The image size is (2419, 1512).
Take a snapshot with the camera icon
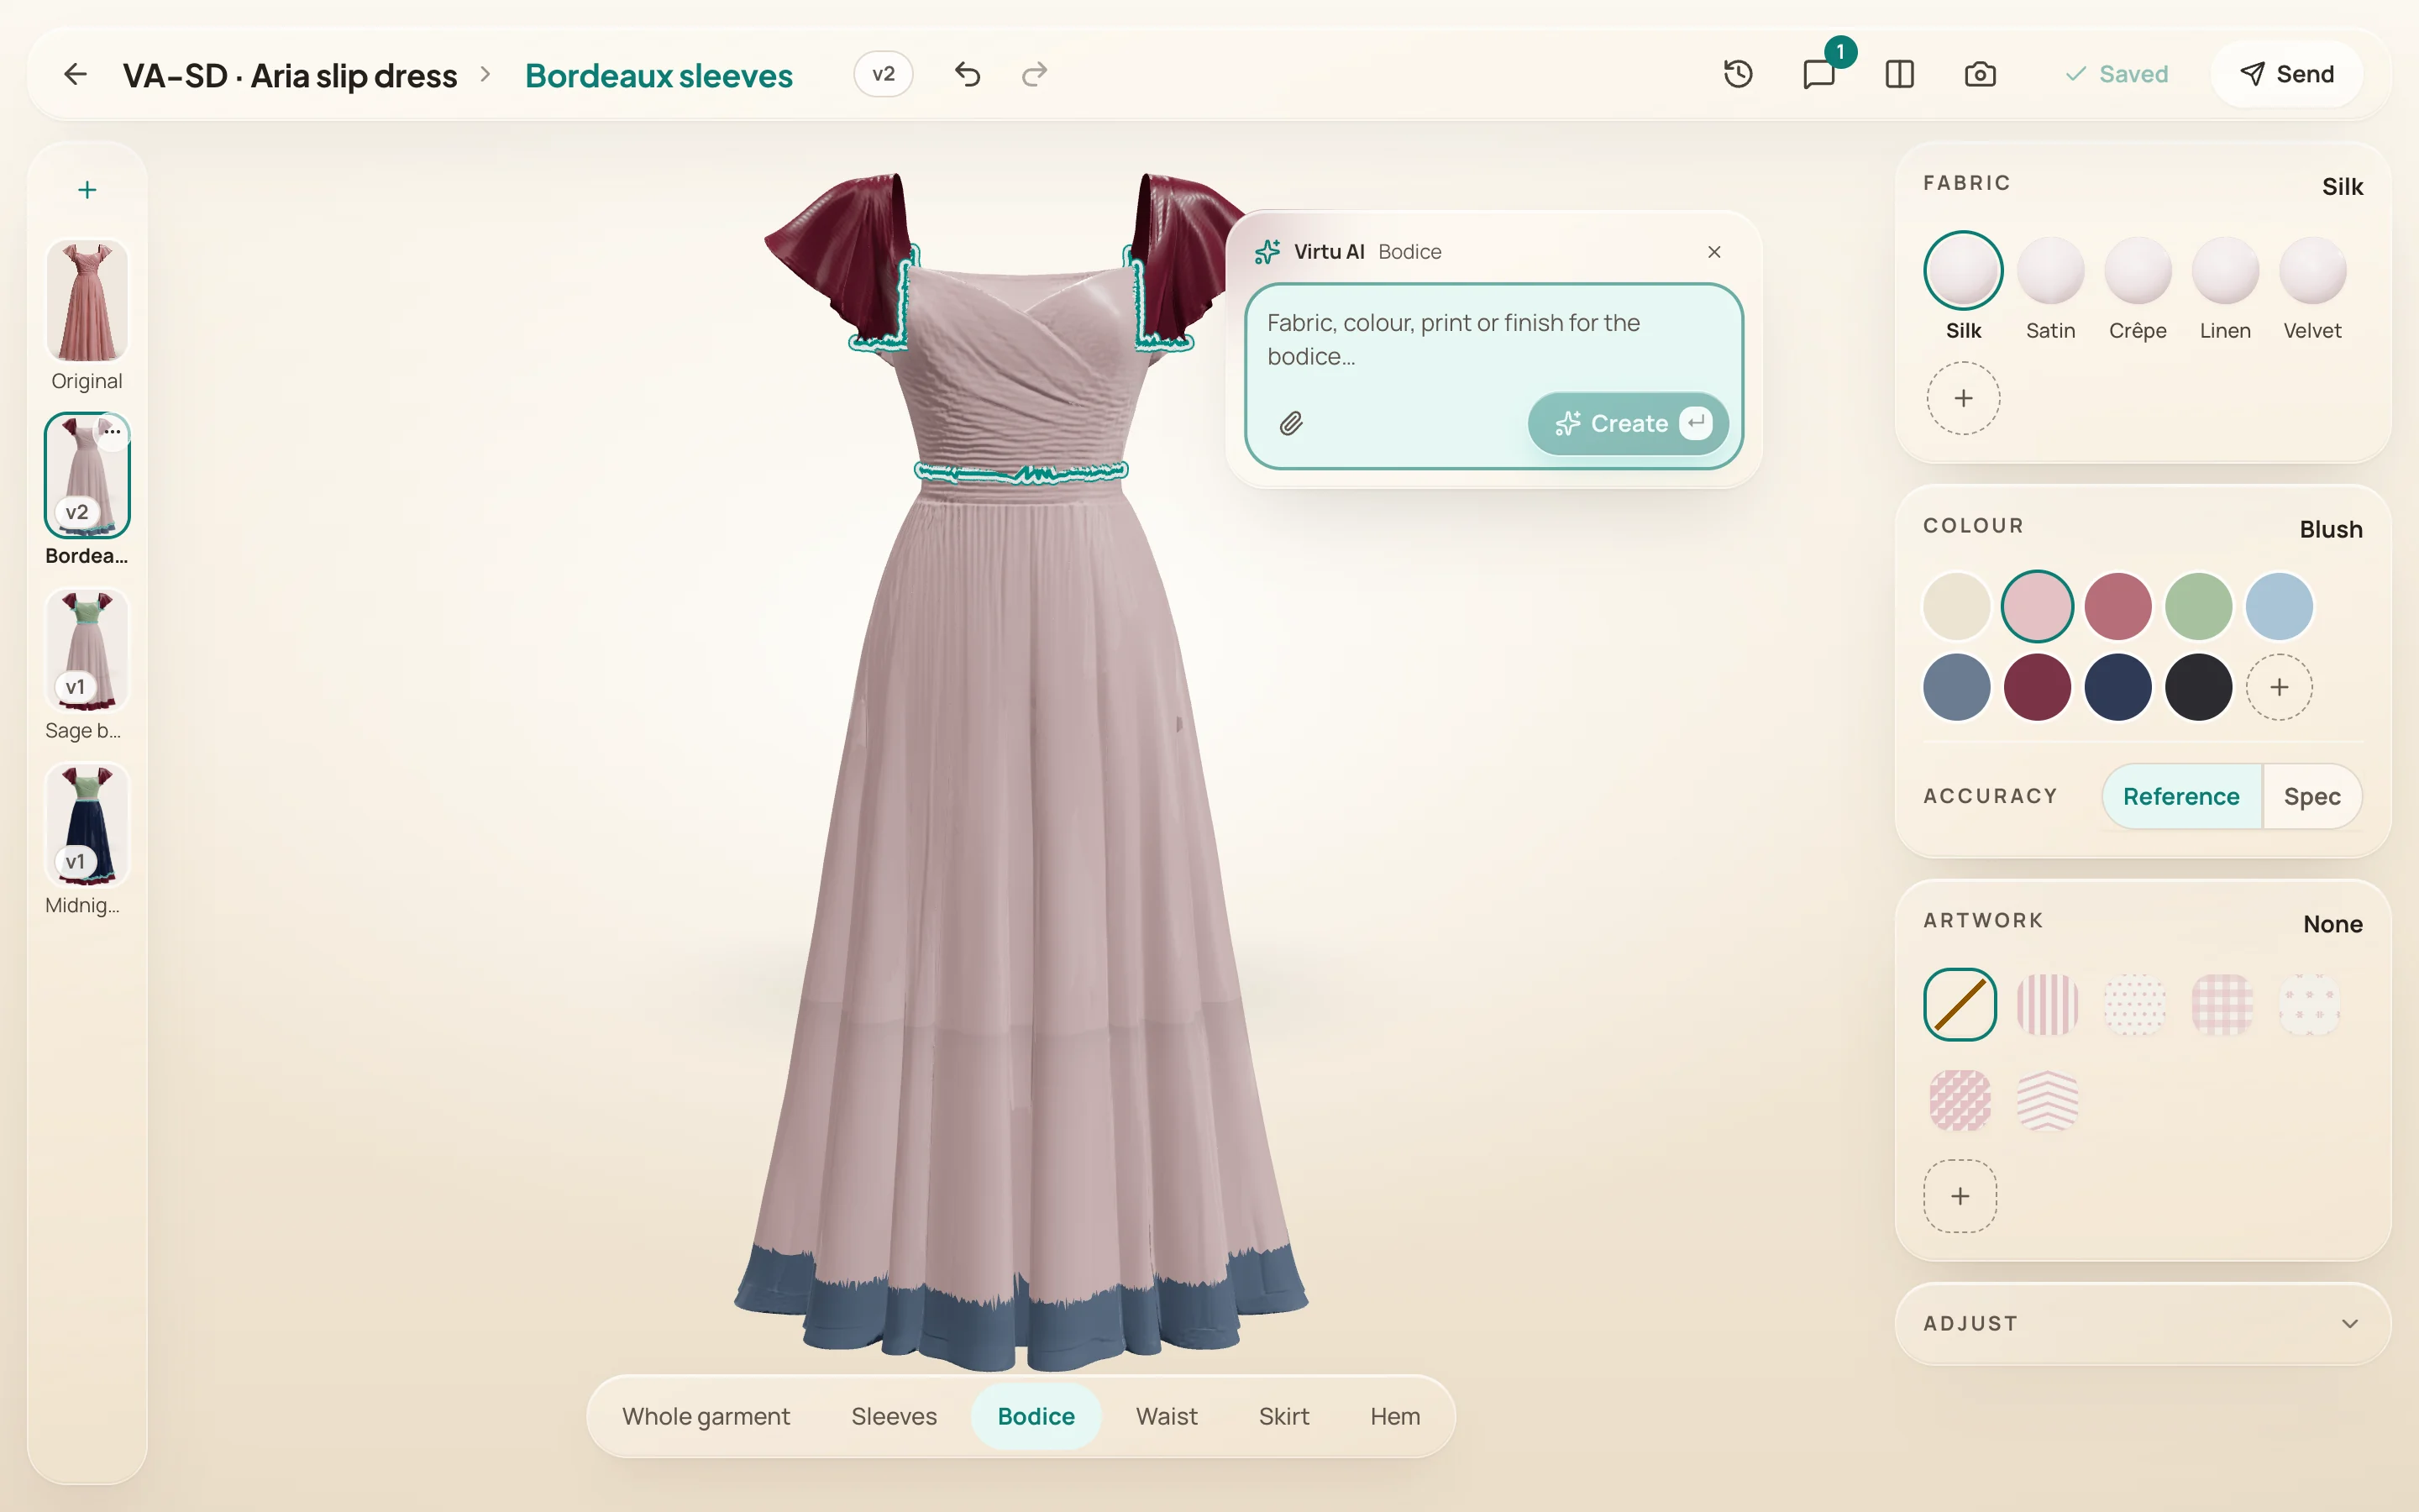pyautogui.click(x=1979, y=74)
